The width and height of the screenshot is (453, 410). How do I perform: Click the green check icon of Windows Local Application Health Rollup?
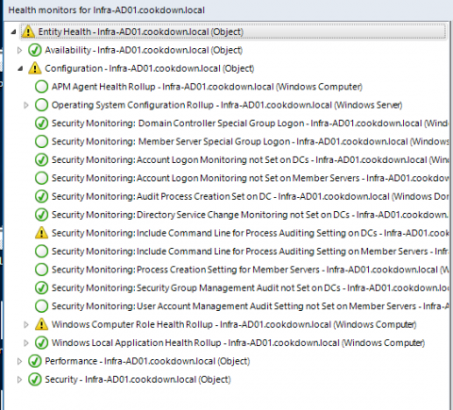42,343
